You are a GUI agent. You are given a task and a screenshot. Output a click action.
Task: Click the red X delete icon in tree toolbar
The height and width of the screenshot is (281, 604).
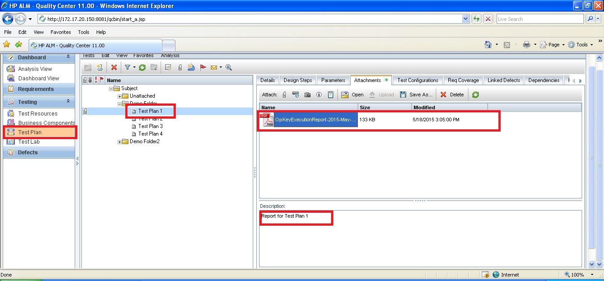point(114,67)
